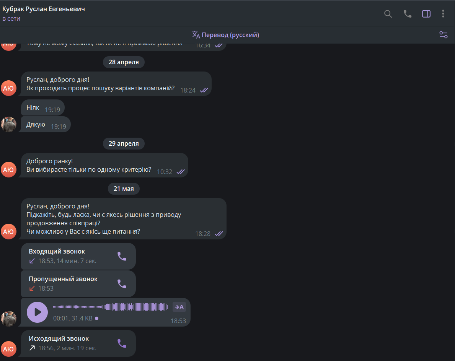Call back from Входящий звонок entry

click(x=122, y=256)
